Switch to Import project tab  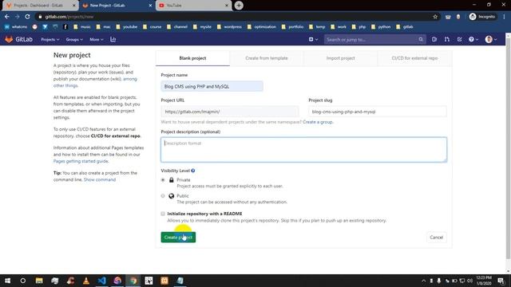click(341, 58)
